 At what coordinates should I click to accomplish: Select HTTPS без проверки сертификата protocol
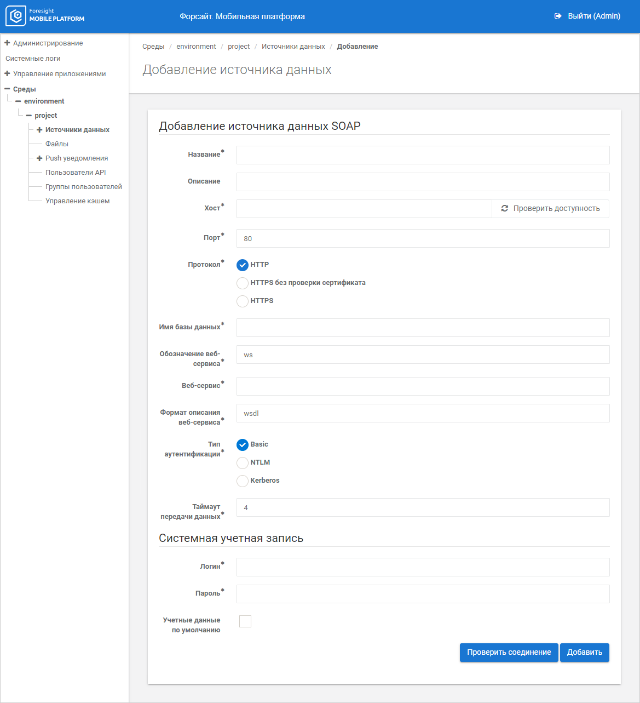click(x=243, y=283)
